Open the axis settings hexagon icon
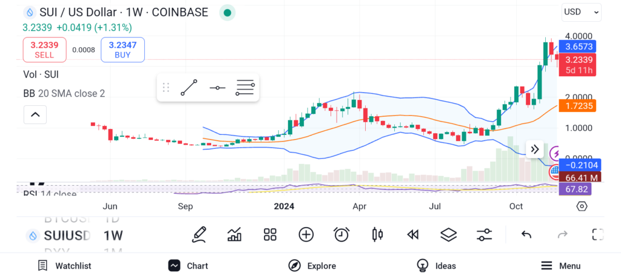The height and width of the screenshot is (279, 621). (x=582, y=206)
